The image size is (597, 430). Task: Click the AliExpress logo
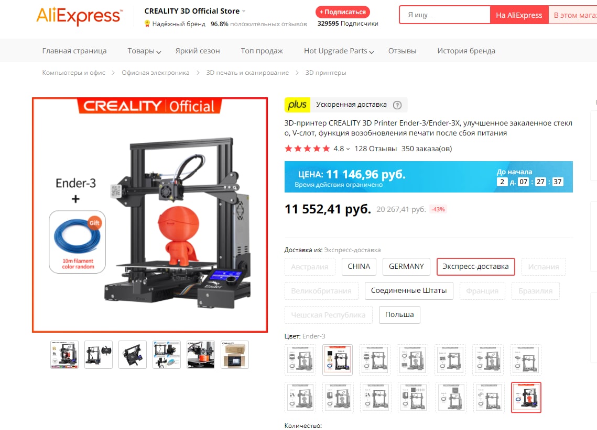(80, 16)
